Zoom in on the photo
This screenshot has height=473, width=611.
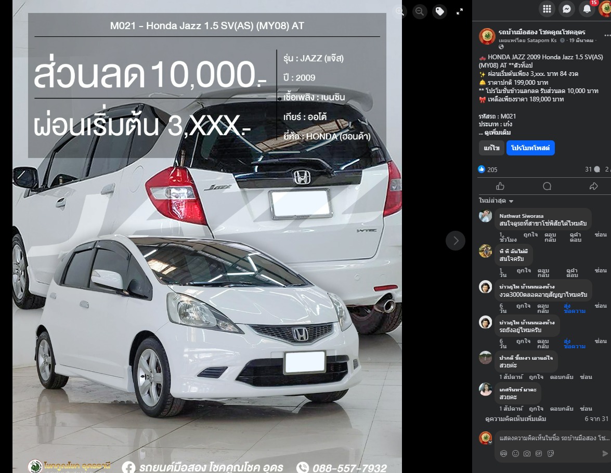point(400,11)
